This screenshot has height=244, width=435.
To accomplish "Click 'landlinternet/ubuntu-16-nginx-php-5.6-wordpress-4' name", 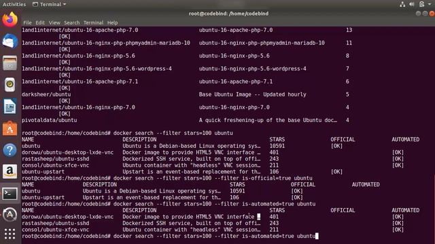I will click(x=97, y=68).
